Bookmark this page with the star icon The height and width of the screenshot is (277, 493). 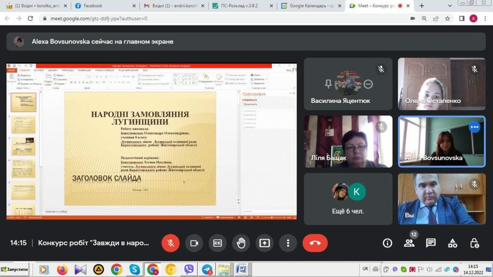click(x=448, y=18)
